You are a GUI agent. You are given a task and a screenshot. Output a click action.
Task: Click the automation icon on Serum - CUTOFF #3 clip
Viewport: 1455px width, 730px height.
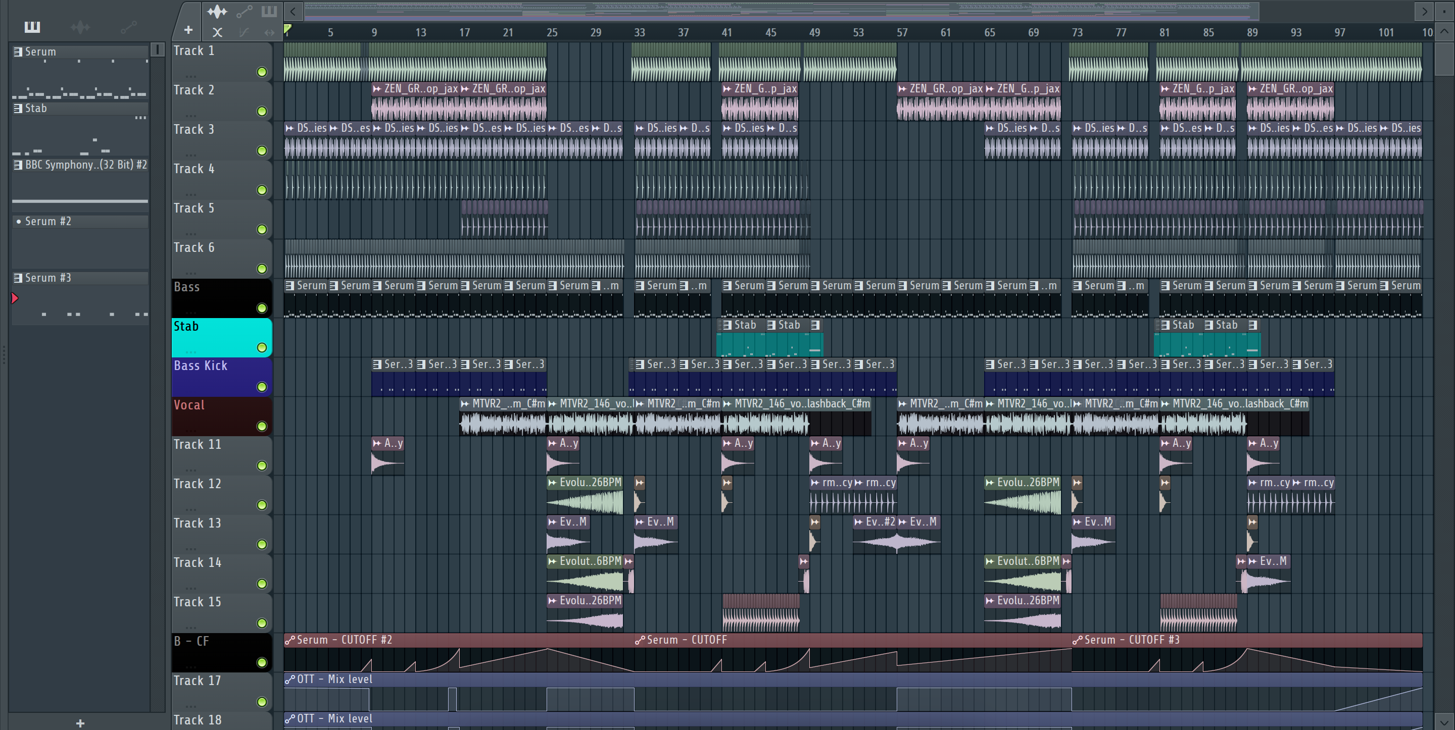click(x=1077, y=640)
